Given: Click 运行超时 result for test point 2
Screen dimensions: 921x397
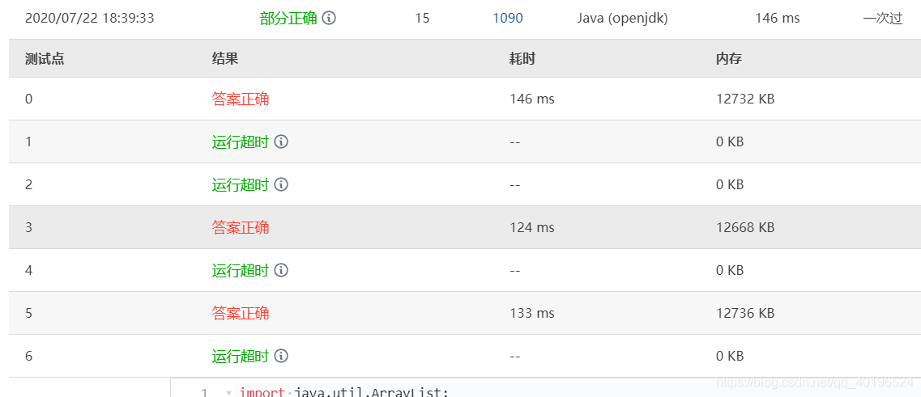Looking at the screenshot, I should [241, 184].
